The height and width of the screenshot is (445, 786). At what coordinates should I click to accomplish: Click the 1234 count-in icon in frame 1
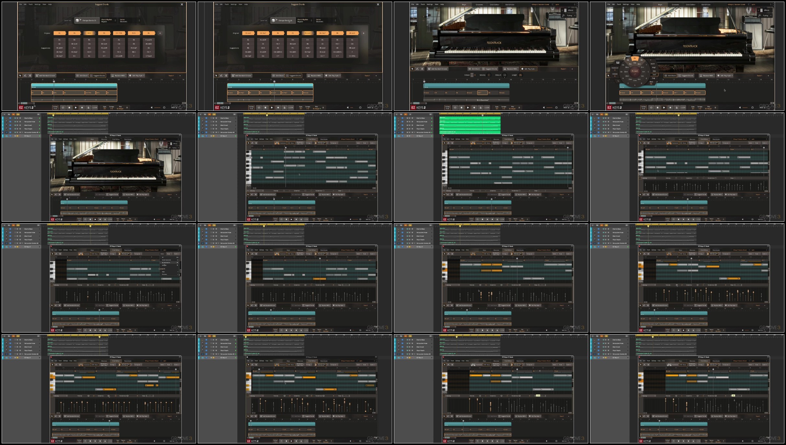(94, 107)
